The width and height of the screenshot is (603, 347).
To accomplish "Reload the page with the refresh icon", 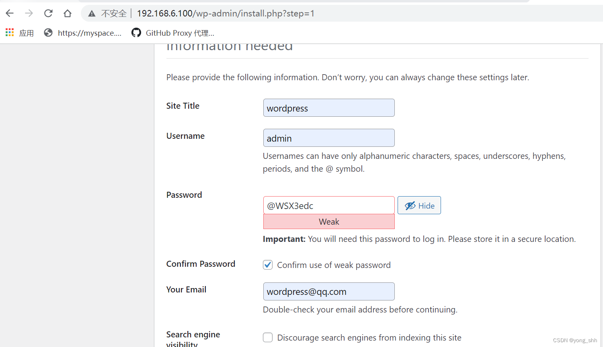I will pos(48,13).
